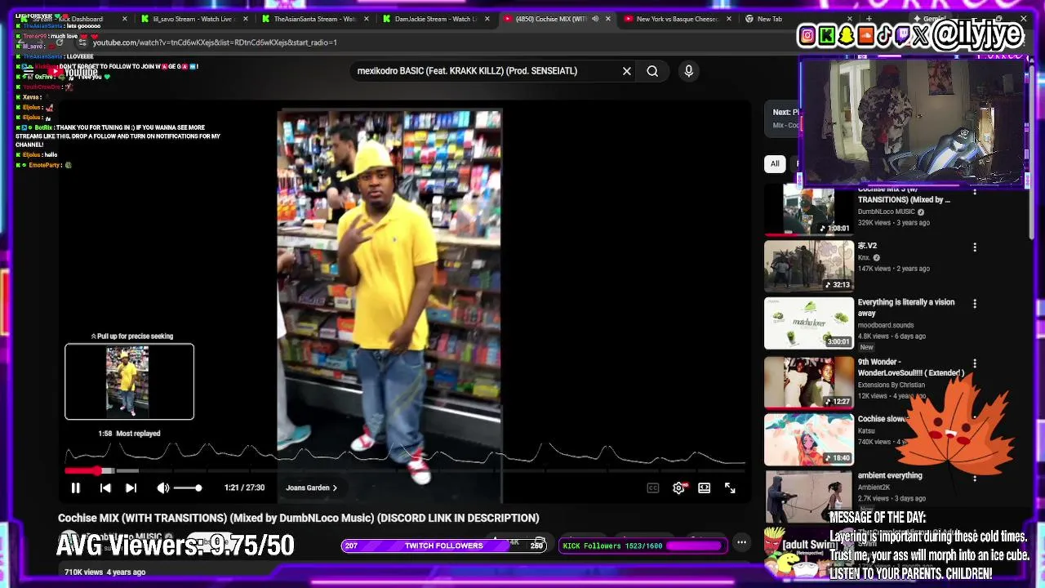Mute the player volume speaker icon
The height and width of the screenshot is (588, 1045).
(x=162, y=488)
